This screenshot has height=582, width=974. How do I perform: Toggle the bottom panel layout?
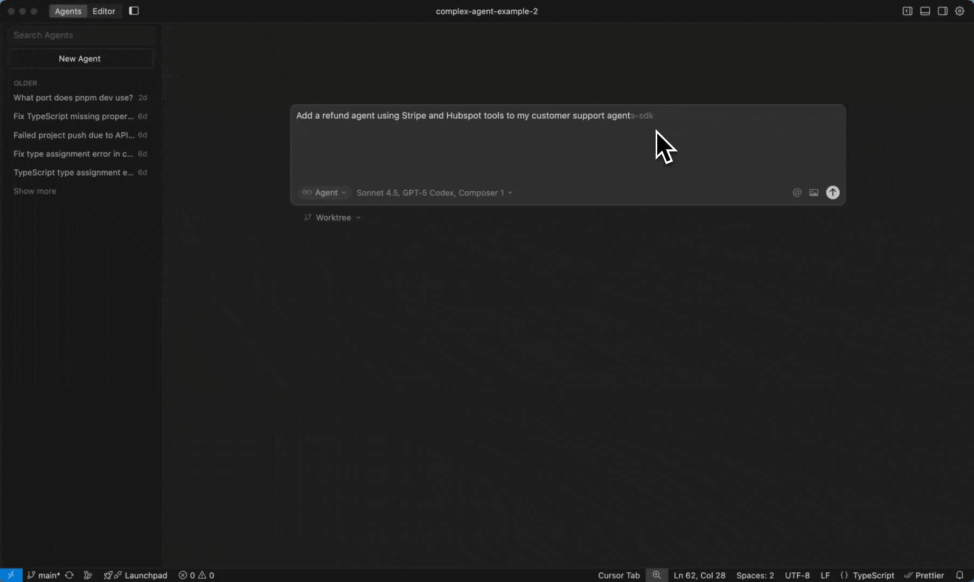pos(925,11)
